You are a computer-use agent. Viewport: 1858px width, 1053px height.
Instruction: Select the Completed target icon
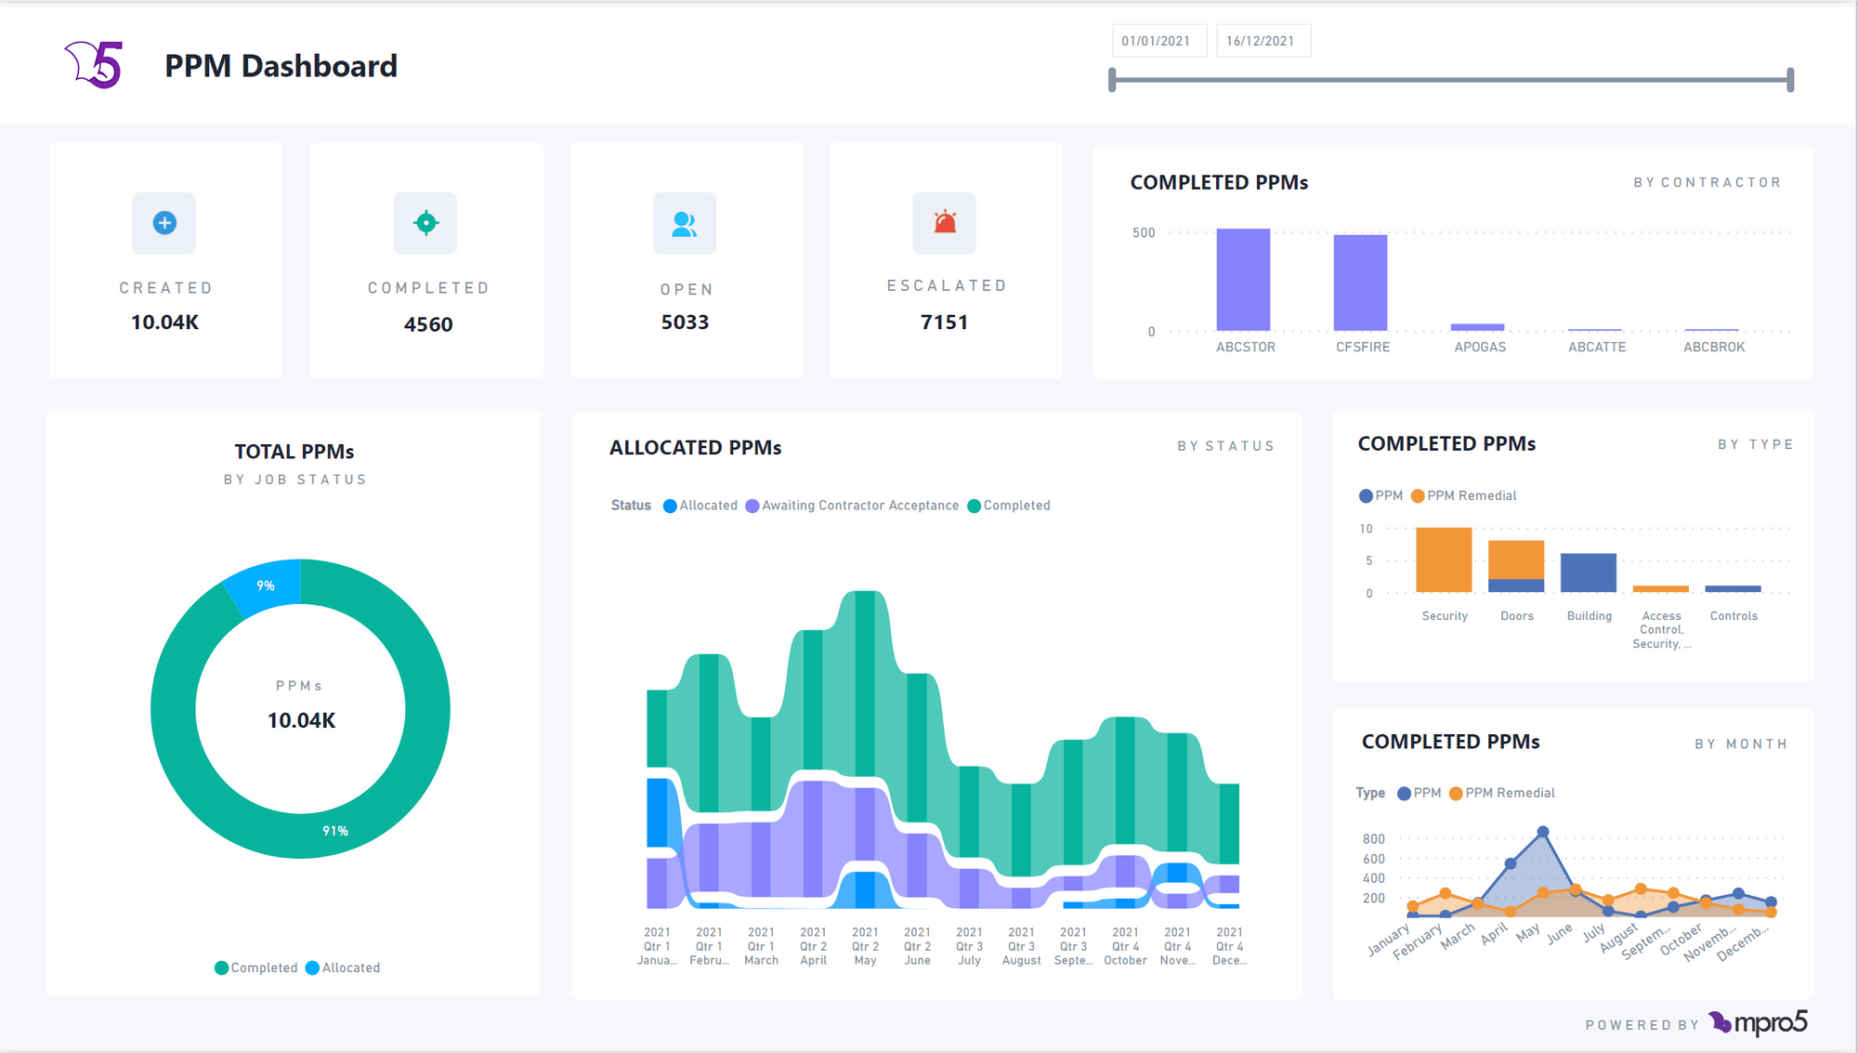(x=425, y=222)
